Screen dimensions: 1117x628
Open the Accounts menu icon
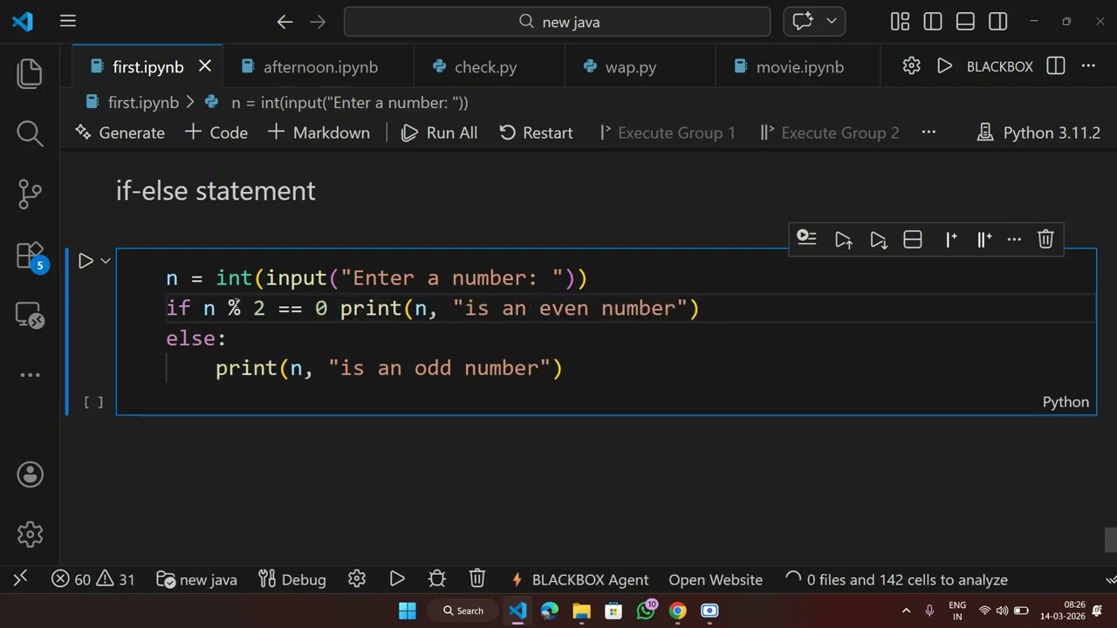pyautogui.click(x=30, y=474)
